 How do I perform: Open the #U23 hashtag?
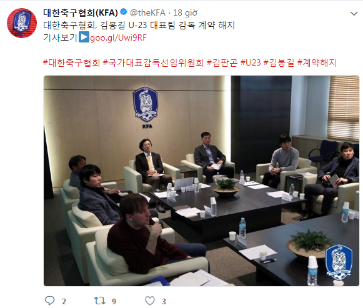click(x=251, y=62)
